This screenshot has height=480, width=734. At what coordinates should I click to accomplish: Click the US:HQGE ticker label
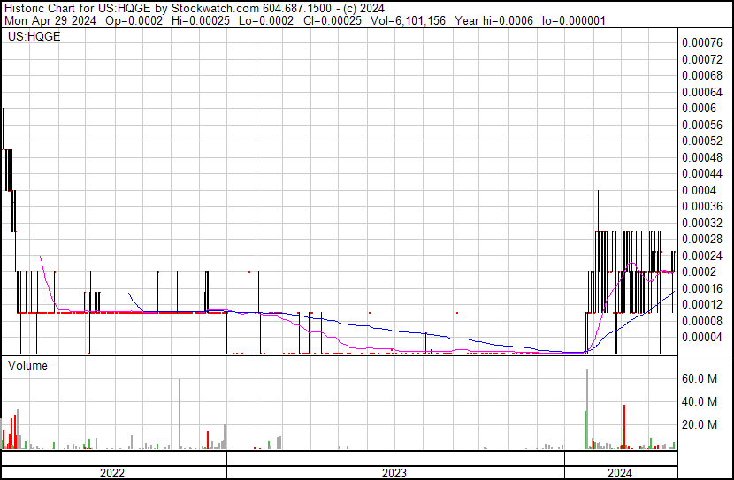click(34, 36)
